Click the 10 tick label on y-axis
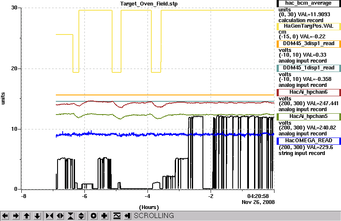Screen dimensions: 341x221 [x=14, y=129]
